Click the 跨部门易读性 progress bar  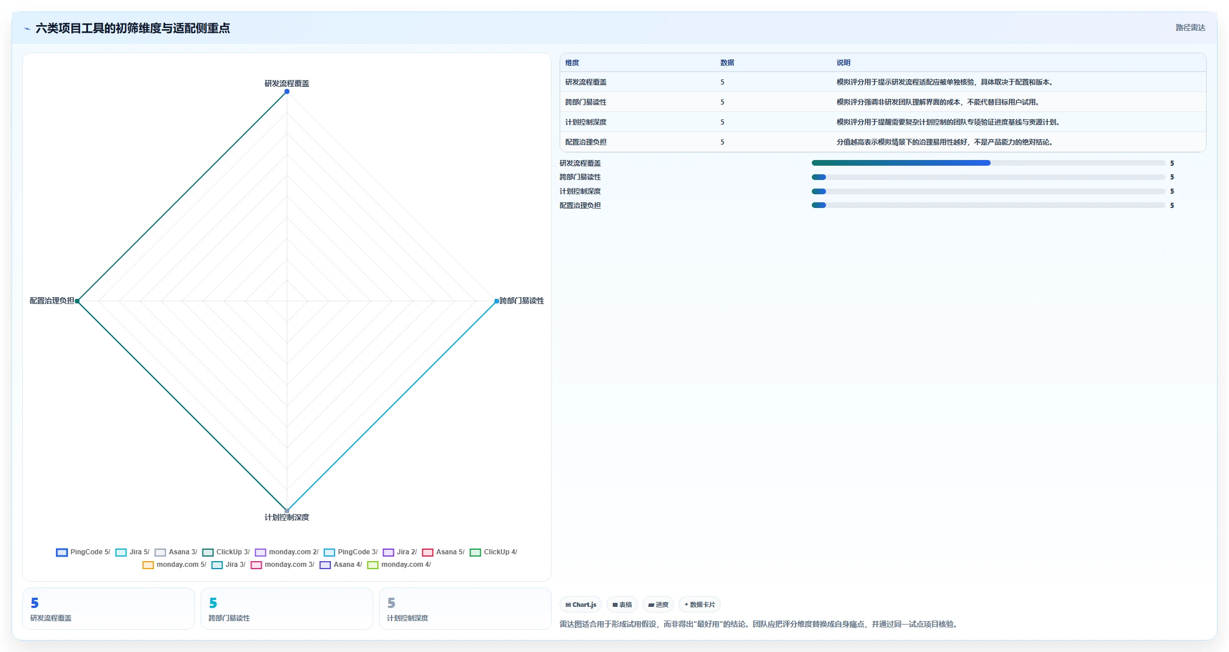point(988,177)
